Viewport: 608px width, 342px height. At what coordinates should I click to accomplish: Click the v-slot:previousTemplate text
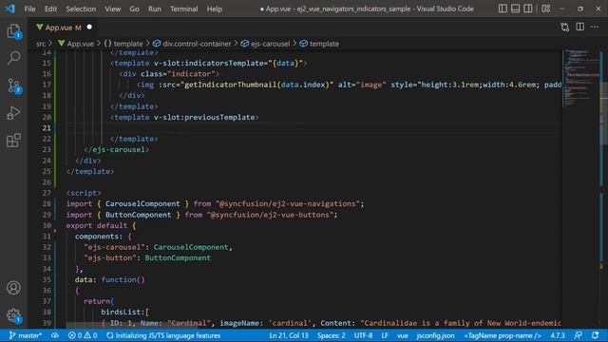click(x=204, y=117)
